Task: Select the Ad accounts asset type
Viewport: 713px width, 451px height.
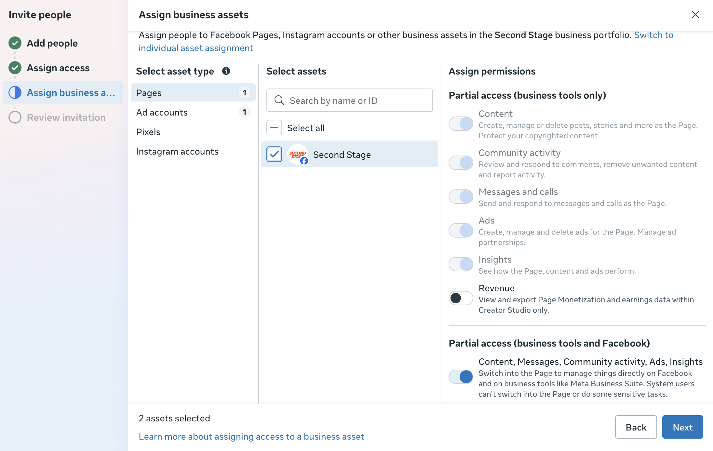Action: click(193, 112)
